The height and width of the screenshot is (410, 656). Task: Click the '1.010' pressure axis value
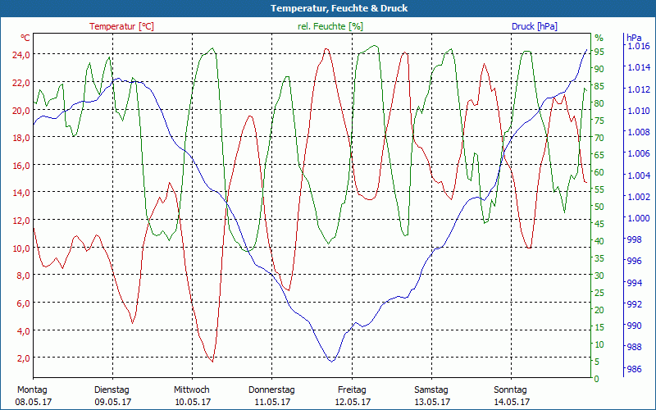pos(638,111)
